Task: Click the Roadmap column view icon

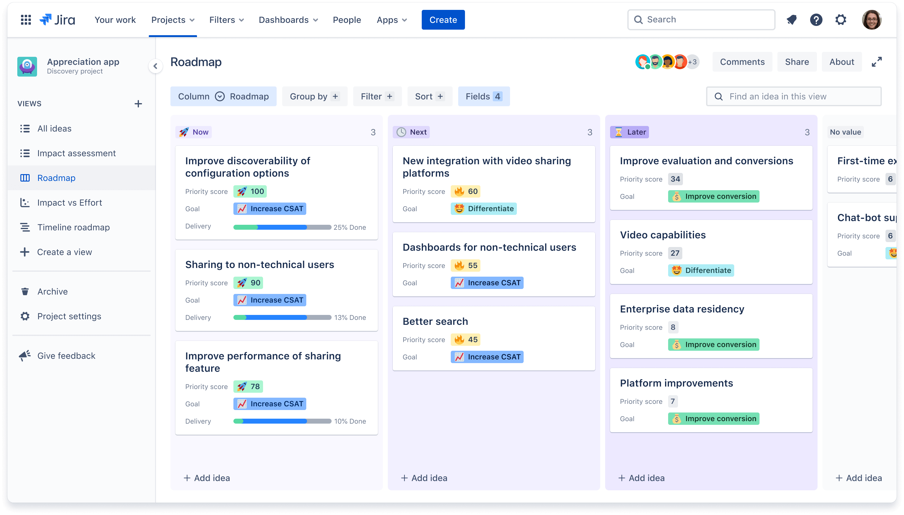Action: [220, 96]
